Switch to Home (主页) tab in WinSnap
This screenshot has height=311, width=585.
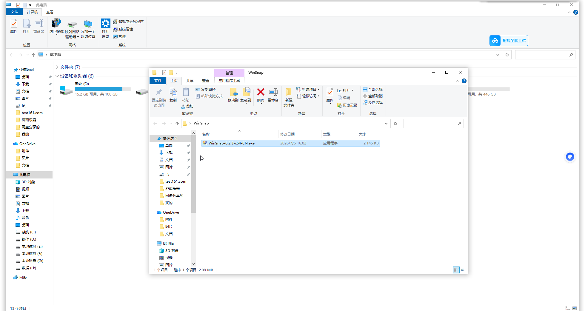[x=174, y=81]
